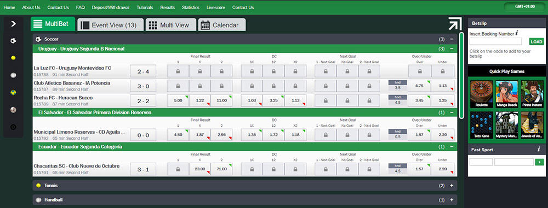This screenshot has width=548, height=208.
Task: Click the second Fast Sport input field
Action: coord(514,162)
